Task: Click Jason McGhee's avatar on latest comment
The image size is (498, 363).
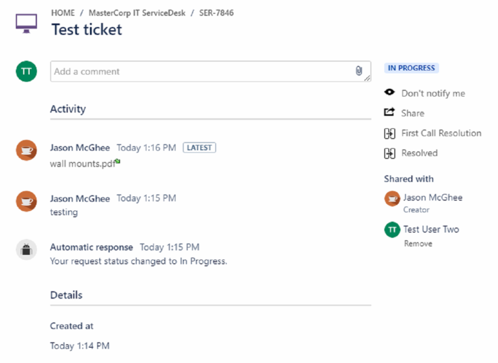Action: (26, 150)
